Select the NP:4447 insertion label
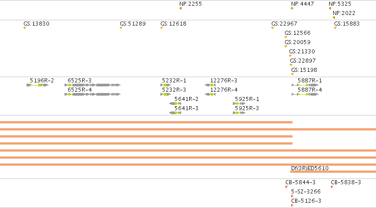Image resolution: width=376 pixels, height=208 pixels. (x=302, y=4)
